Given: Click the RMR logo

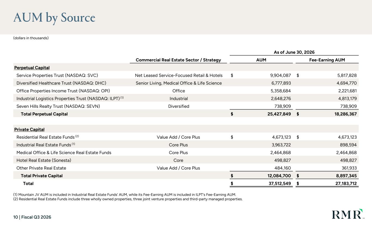Looking at the screenshot, I should coord(348,214).
